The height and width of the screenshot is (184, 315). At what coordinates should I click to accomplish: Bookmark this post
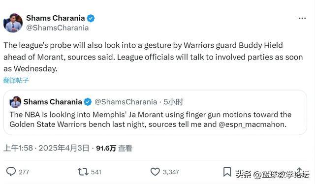tap(227, 172)
